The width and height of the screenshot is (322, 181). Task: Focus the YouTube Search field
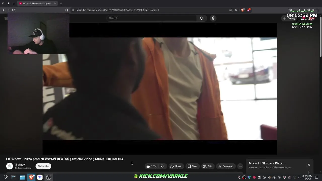pos(152,18)
